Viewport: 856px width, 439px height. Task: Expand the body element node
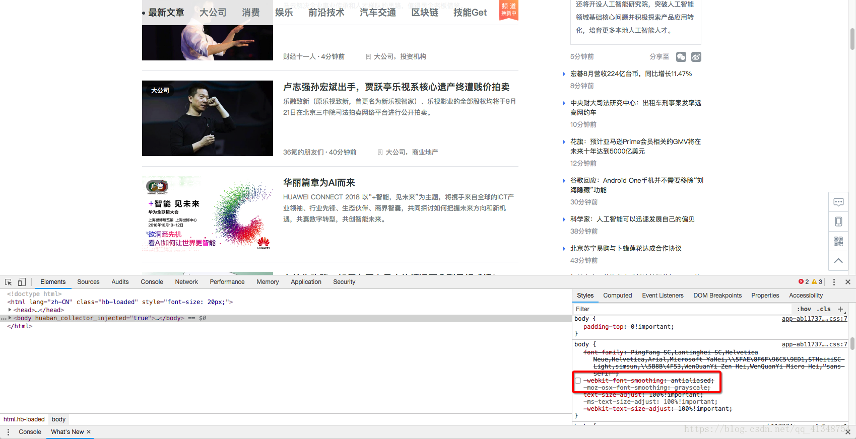click(10, 318)
